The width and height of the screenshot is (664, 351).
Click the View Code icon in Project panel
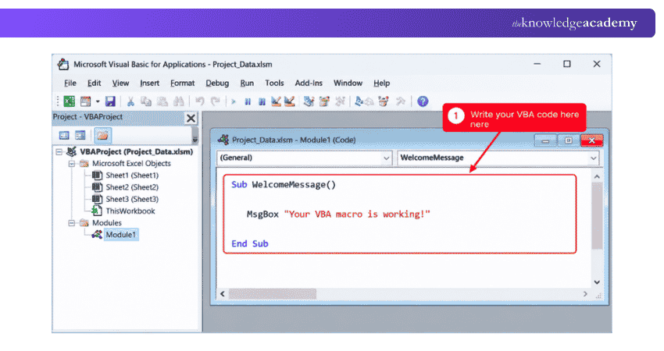(x=64, y=135)
